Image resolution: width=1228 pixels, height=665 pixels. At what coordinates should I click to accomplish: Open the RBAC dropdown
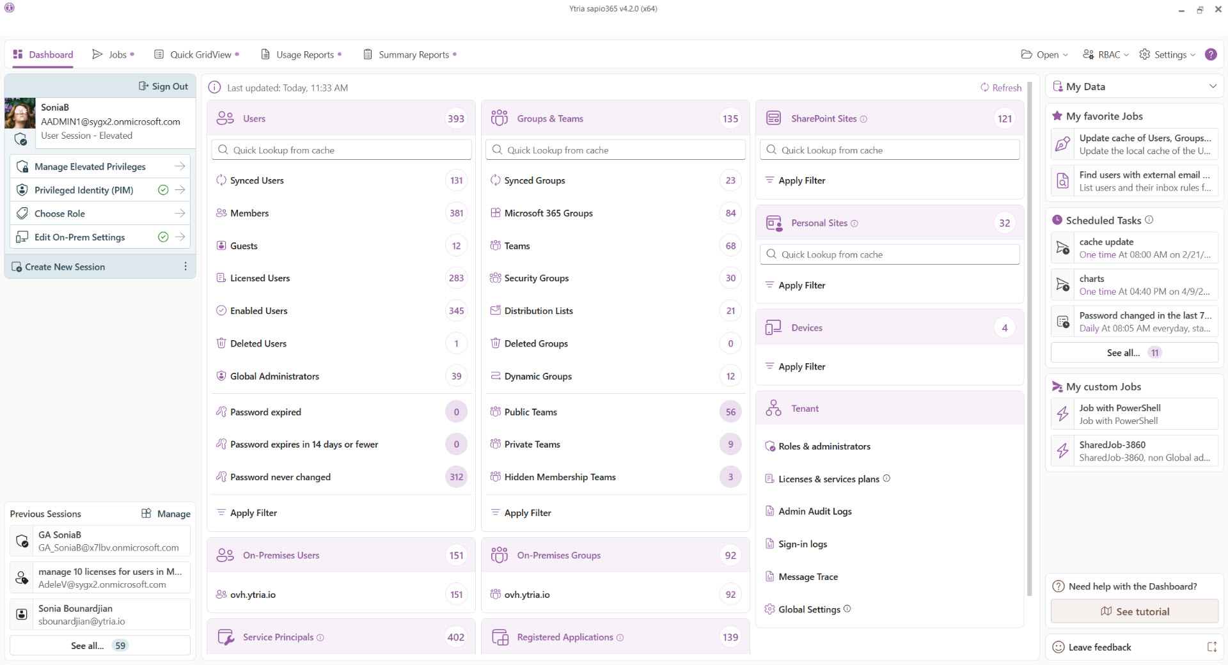click(1106, 54)
